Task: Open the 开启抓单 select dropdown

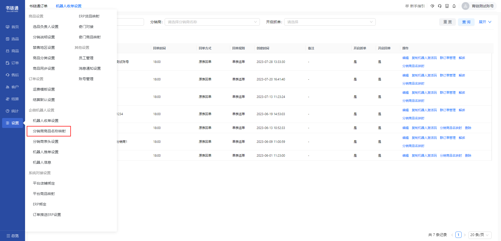Action: click(x=330, y=22)
